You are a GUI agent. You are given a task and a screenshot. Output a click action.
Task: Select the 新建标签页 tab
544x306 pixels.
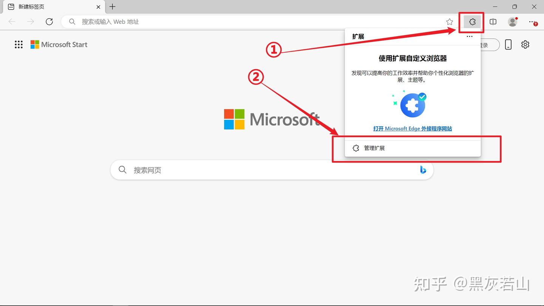point(54,7)
